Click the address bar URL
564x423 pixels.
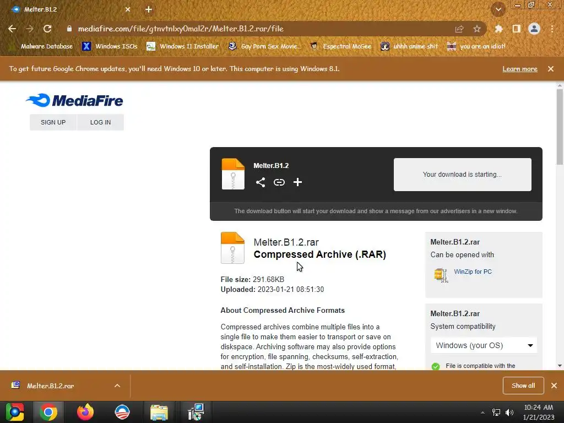pos(181,29)
